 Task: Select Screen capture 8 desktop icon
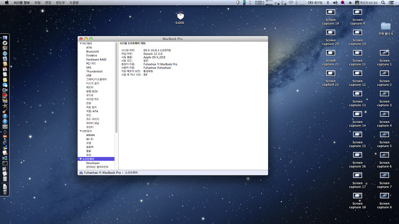tap(384, 196)
